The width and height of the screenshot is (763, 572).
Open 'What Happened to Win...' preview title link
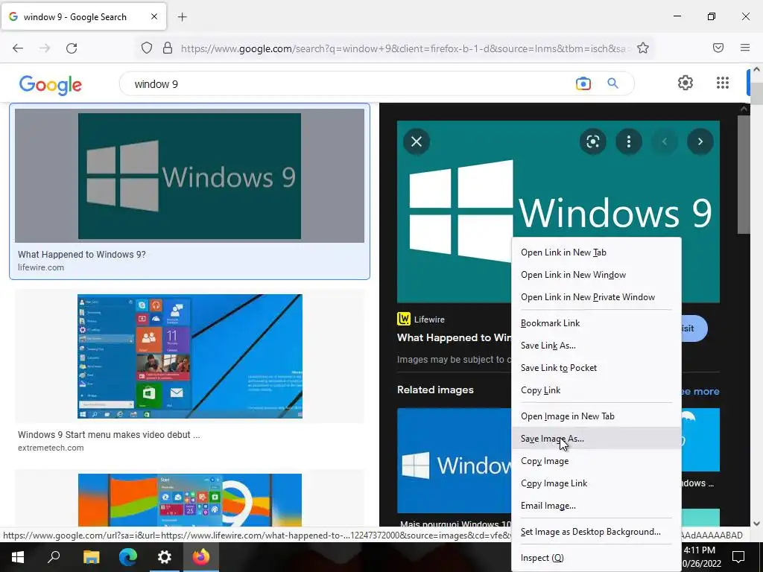tap(454, 337)
